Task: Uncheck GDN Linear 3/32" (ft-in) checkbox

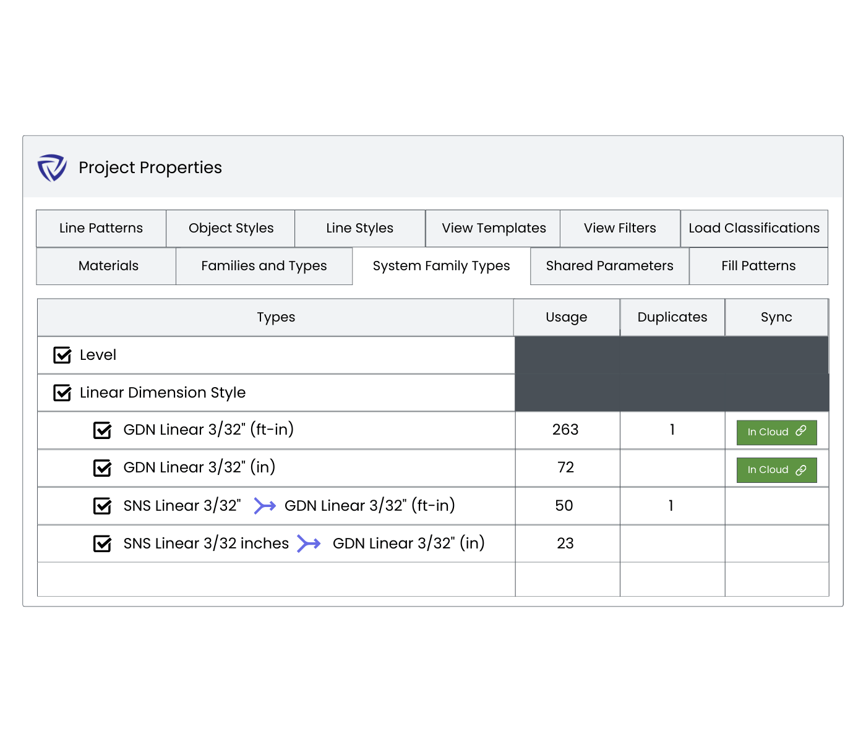Action: pyautogui.click(x=102, y=430)
